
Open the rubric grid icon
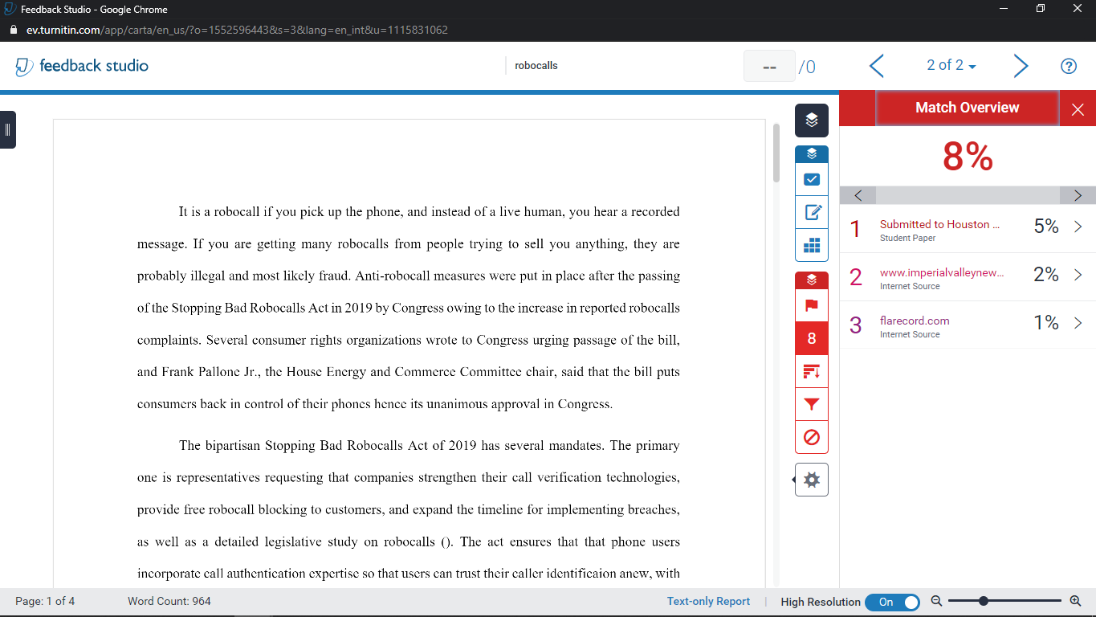811,245
